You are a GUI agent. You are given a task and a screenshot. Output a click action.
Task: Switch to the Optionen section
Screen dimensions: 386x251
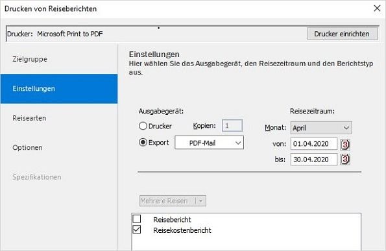(x=59, y=148)
